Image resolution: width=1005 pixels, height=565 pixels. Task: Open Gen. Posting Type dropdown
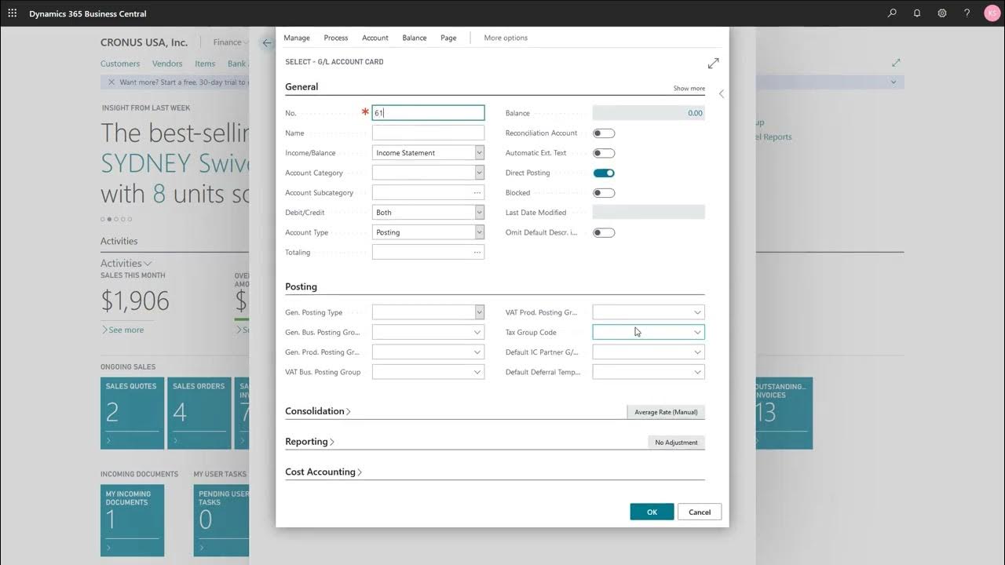pyautogui.click(x=479, y=312)
